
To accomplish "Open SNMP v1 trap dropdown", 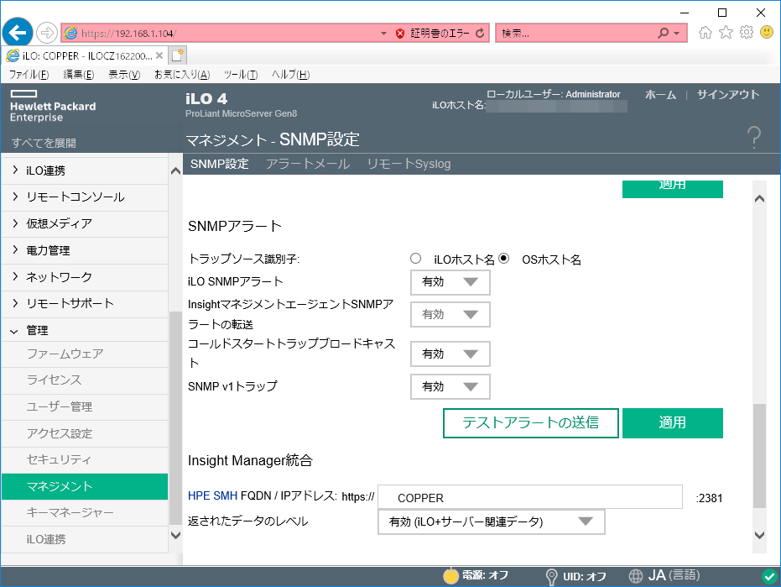I will tap(450, 386).
